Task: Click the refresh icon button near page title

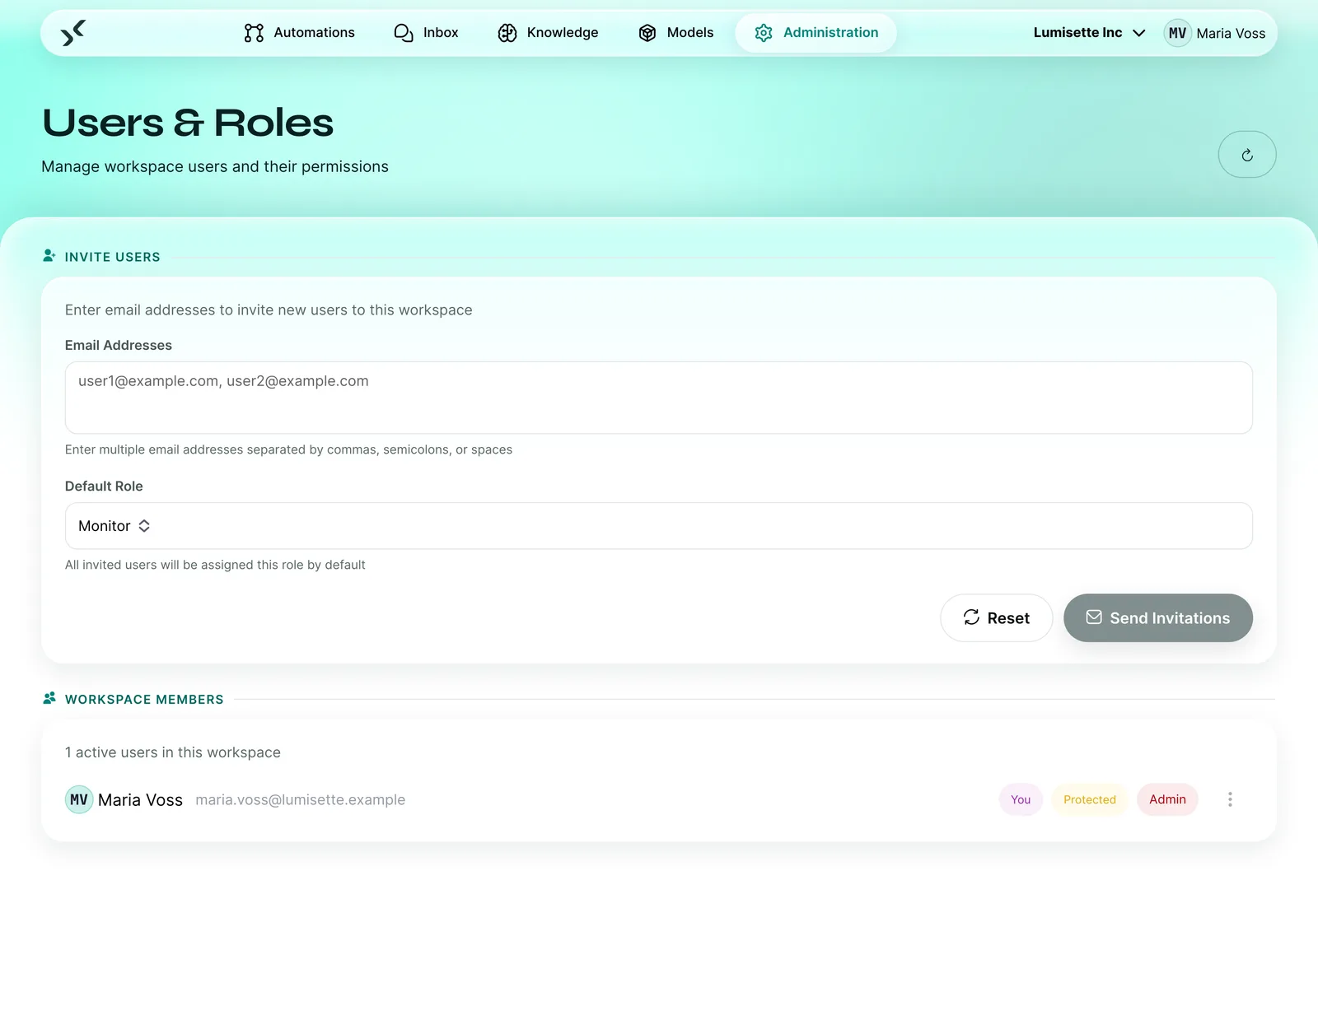Action: 1247,155
